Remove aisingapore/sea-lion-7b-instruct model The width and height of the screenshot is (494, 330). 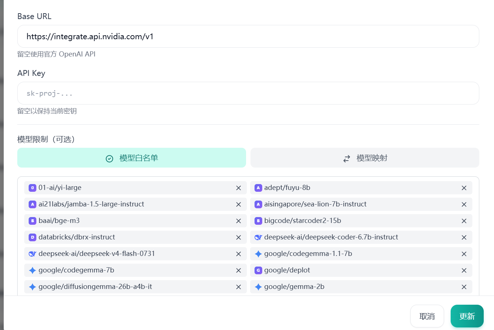pyautogui.click(x=464, y=204)
